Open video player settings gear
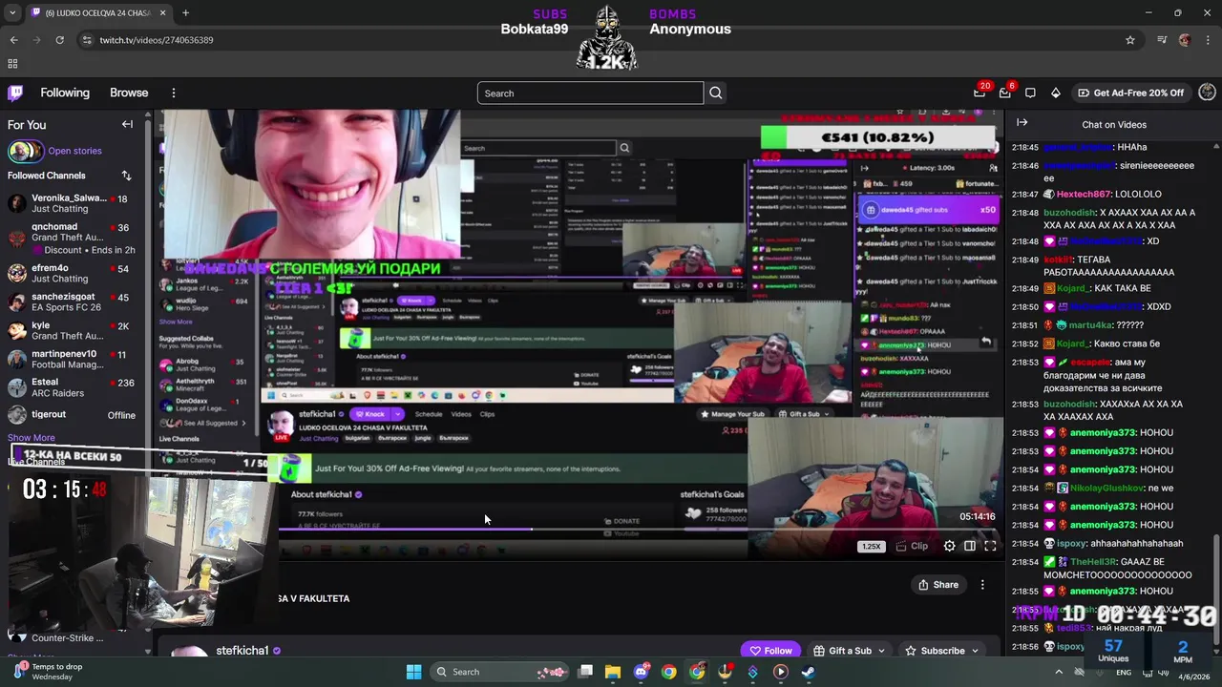Screen dimensions: 1222x687 tap(949, 546)
